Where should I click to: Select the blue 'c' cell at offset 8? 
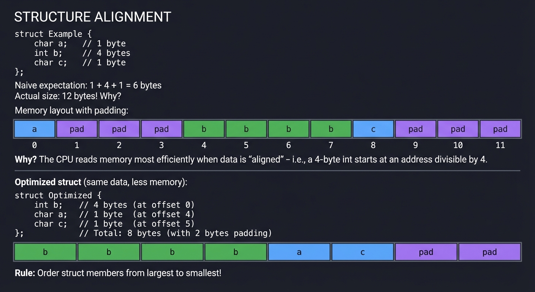tap(373, 129)
